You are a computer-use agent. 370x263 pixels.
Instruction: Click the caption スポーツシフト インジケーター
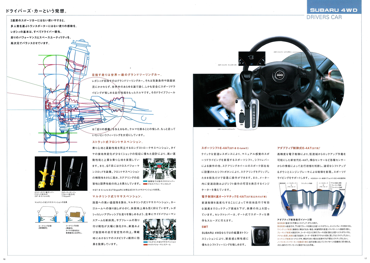[x=227, y=65]
